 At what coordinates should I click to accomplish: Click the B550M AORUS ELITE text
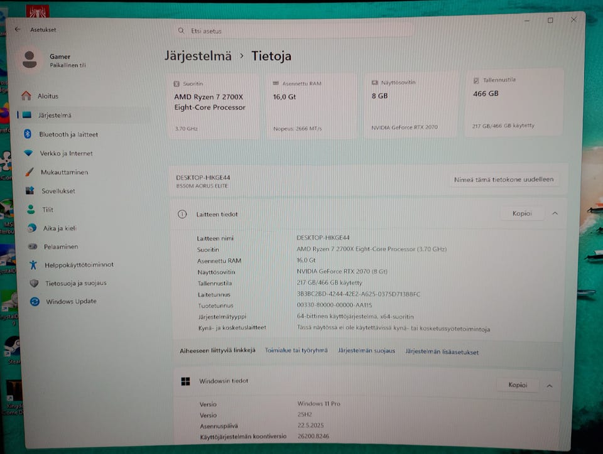pos(202,186)
